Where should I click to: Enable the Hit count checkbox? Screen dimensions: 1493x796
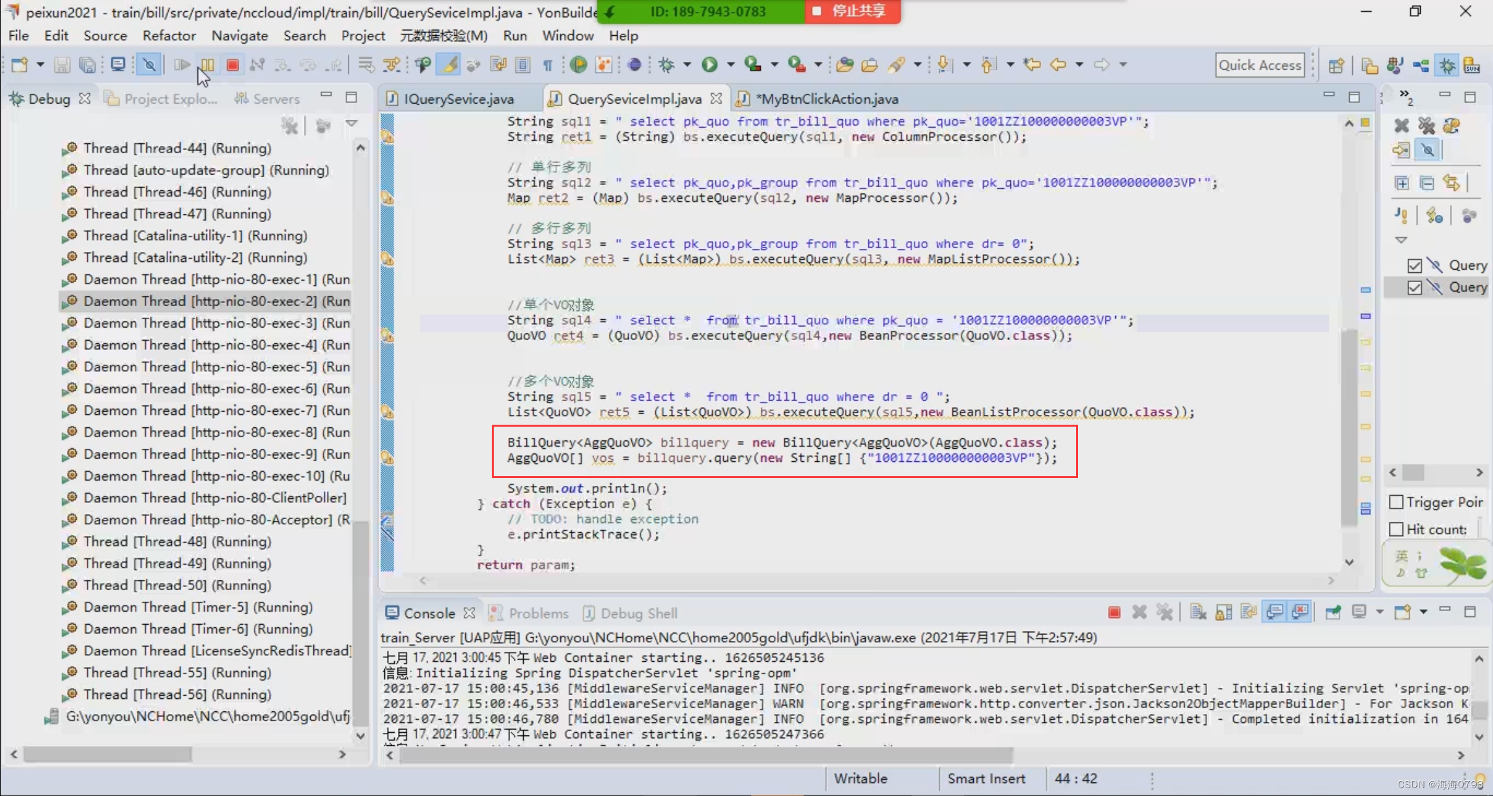coord(1399,528)
